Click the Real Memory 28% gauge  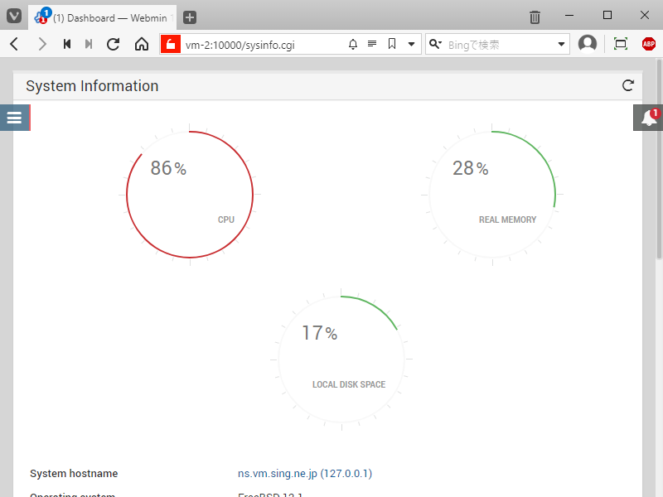[x=492, y=195]
